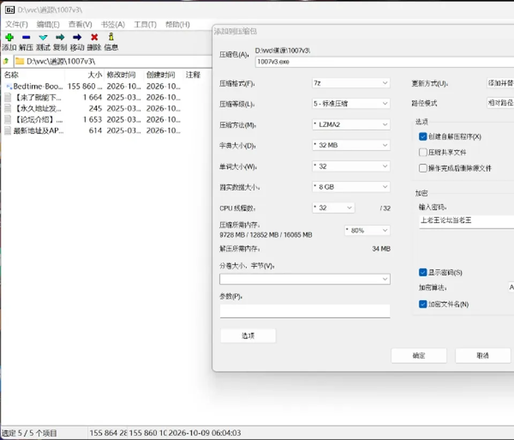Enable the 压缩共享文件 checkbox
The image size is (514, 440).
[x=423, y=152]
